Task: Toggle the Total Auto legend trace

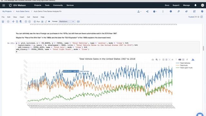Action: coord(182,65)
